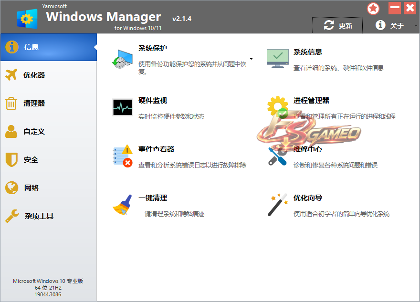
Task: Click 使用适合初学者的简单向导优化系统 text
Action: tap(341, 214)
